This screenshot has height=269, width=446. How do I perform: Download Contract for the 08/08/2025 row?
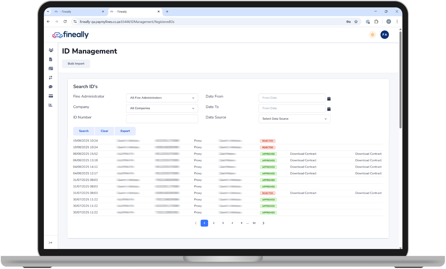pos(303,154)
